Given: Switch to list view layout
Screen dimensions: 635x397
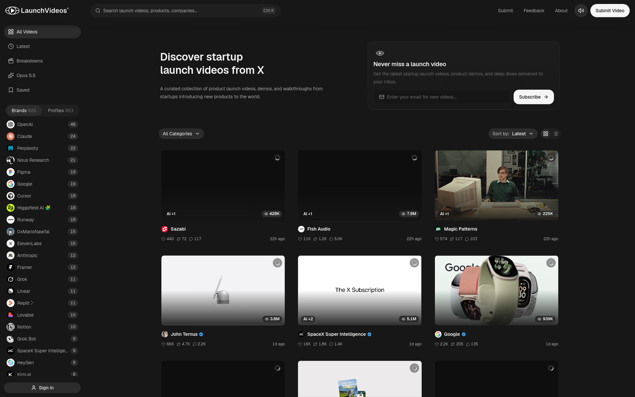Looking at the screenshot, I should click(x=556, y=134).
